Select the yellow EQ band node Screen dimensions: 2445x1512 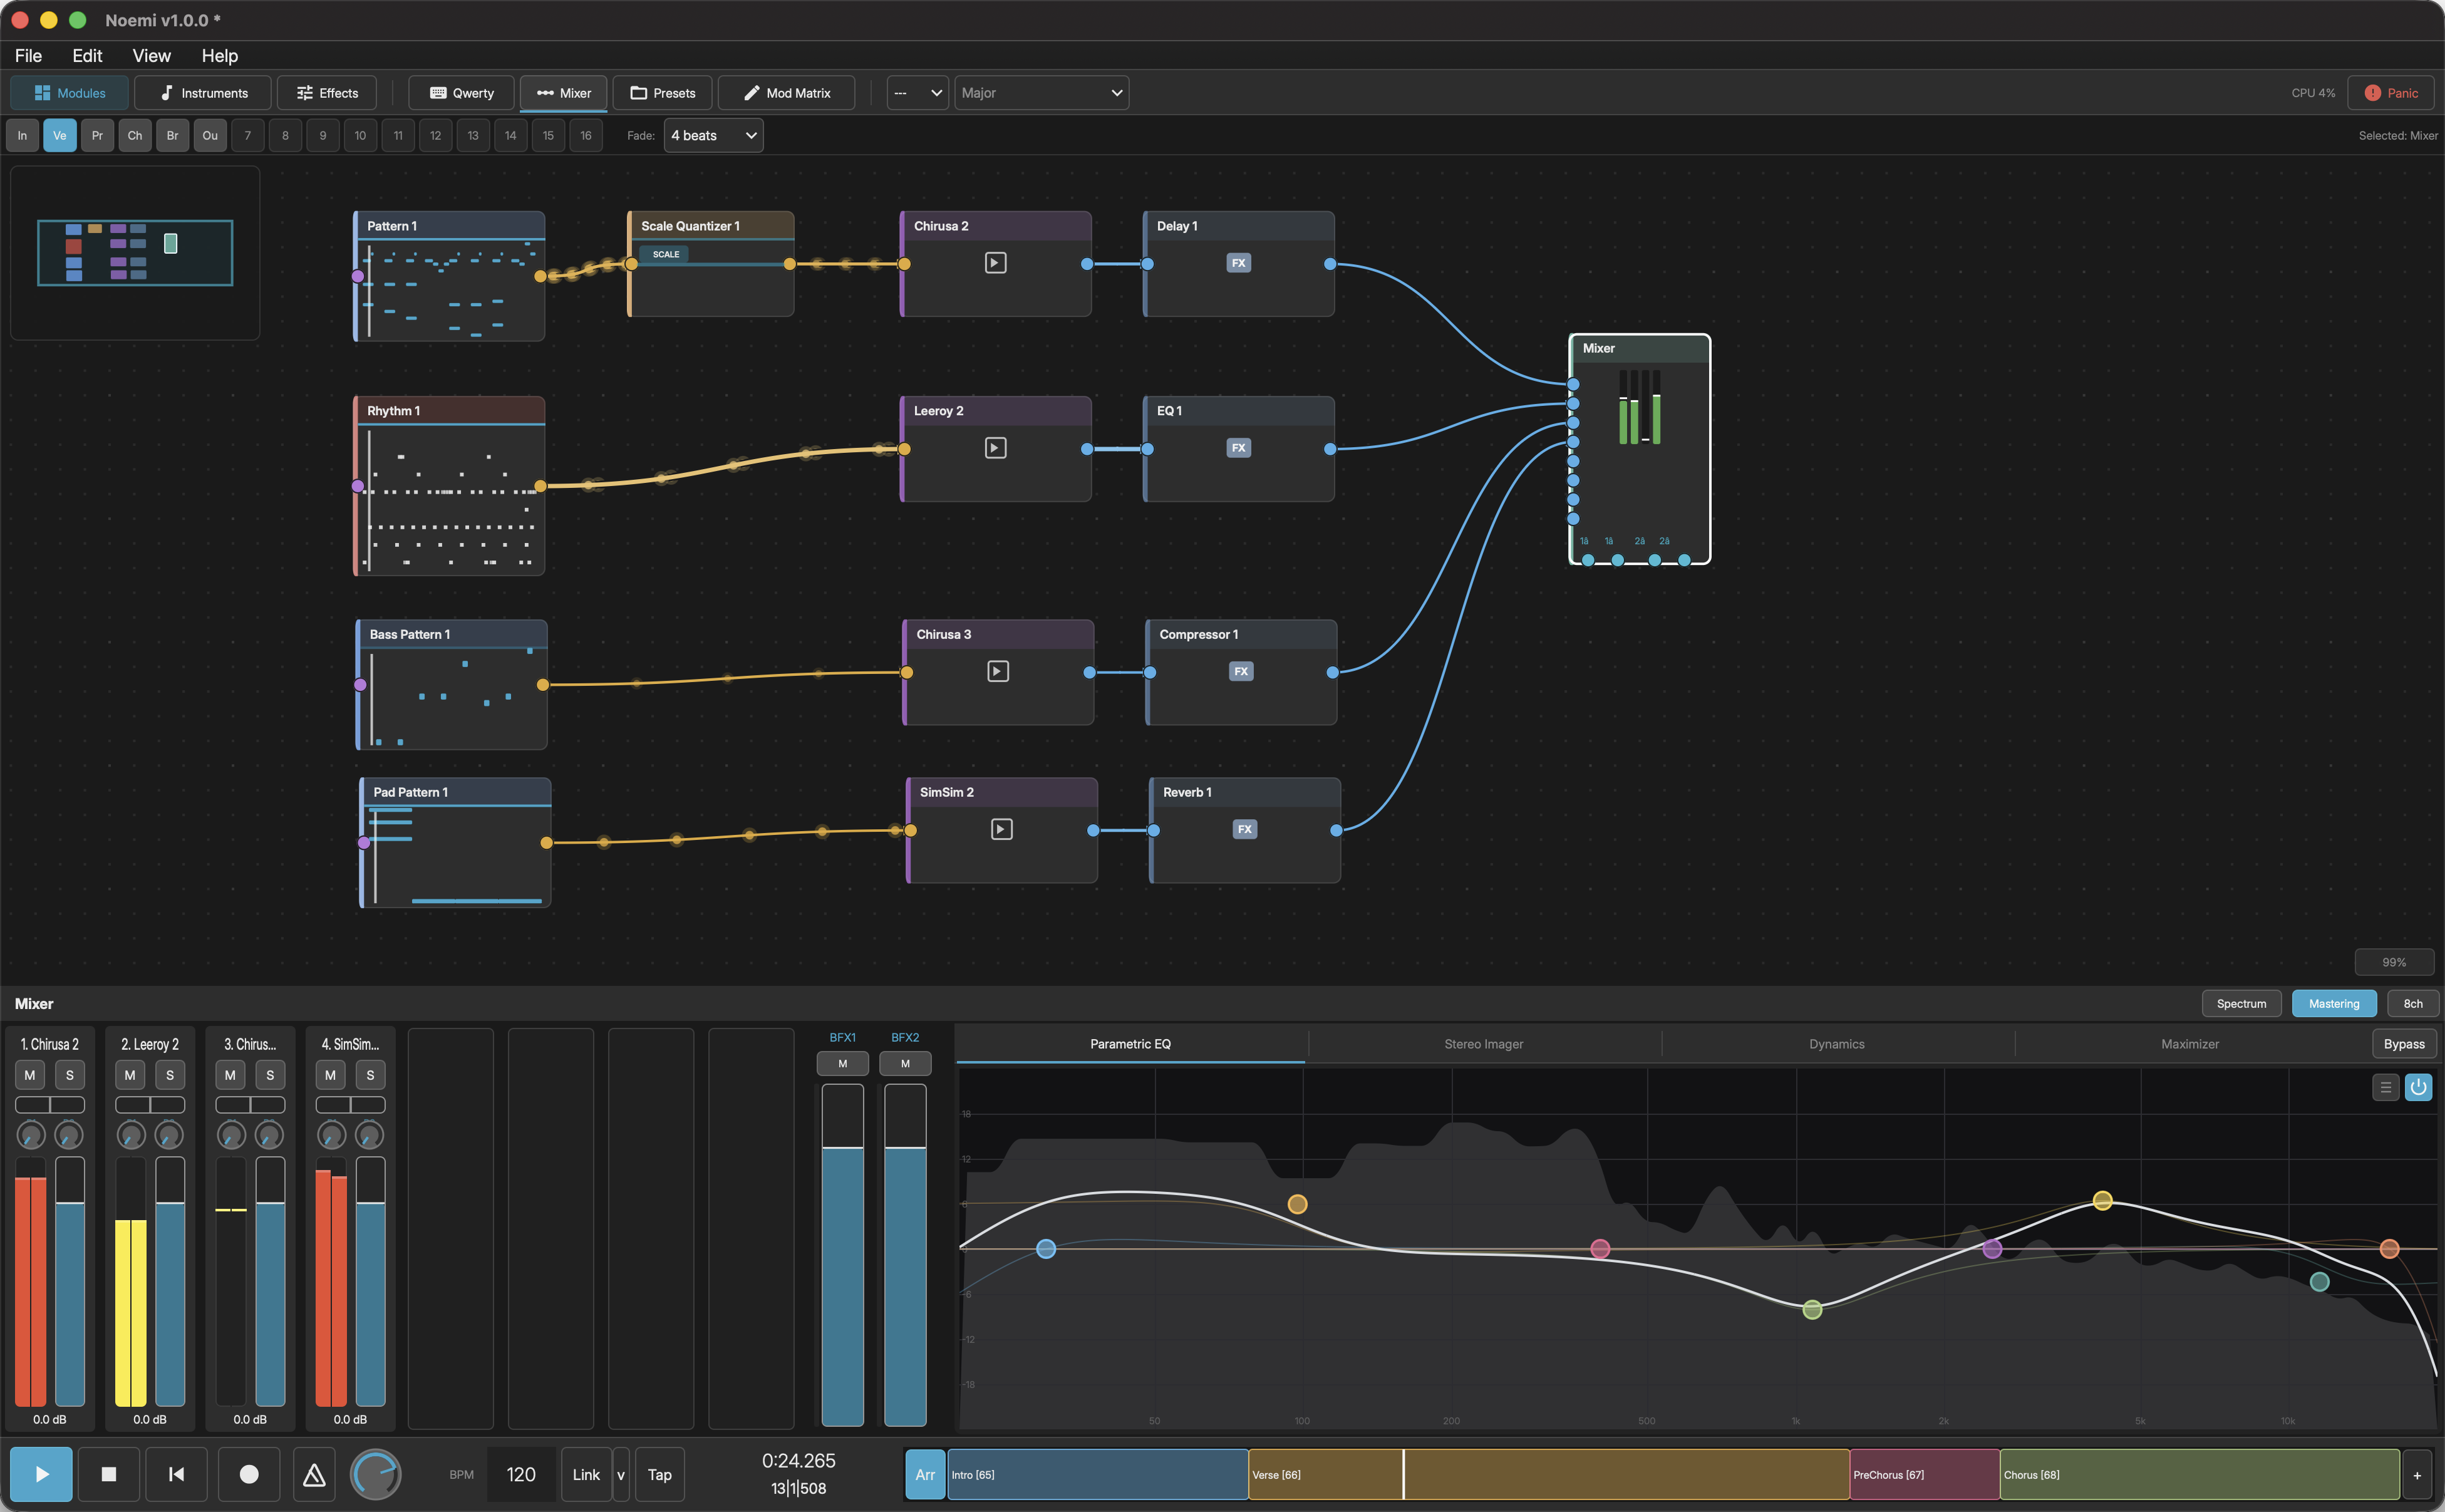point(2102,1200)
